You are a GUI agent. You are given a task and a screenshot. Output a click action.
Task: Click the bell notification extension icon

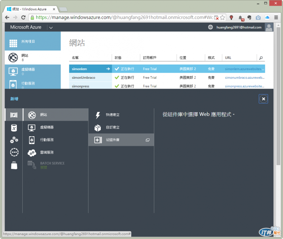[241, 18]
